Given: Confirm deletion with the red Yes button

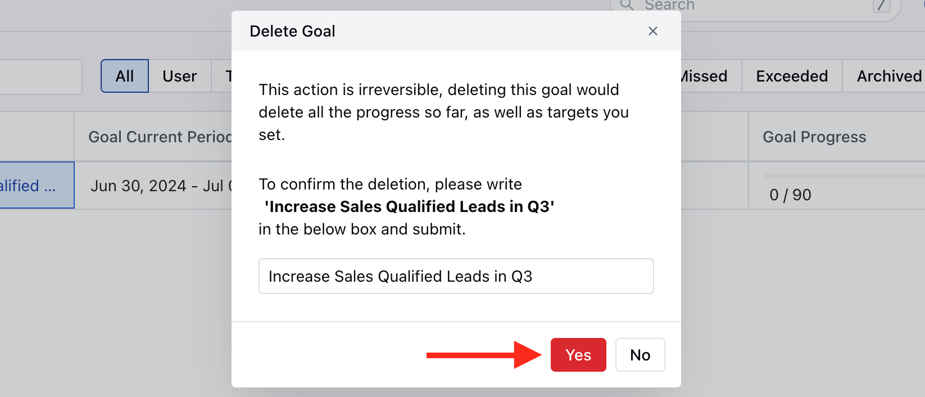Looking at the screenshot, I should [x=578, y=355].
